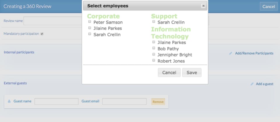280x122 pixels.
Task: Select Sarah Crellin under Corporate
Action: click(90, 34)
